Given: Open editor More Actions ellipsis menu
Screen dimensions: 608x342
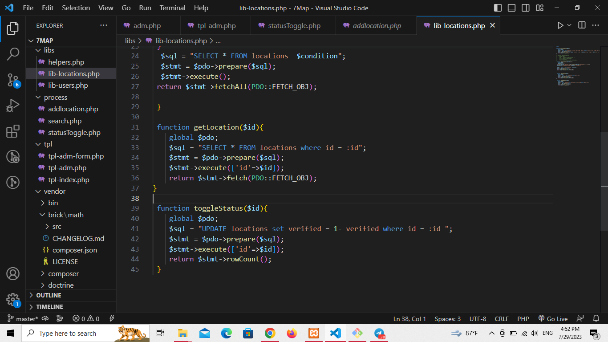Looking at the screenshot, I should tap(596, 25).
